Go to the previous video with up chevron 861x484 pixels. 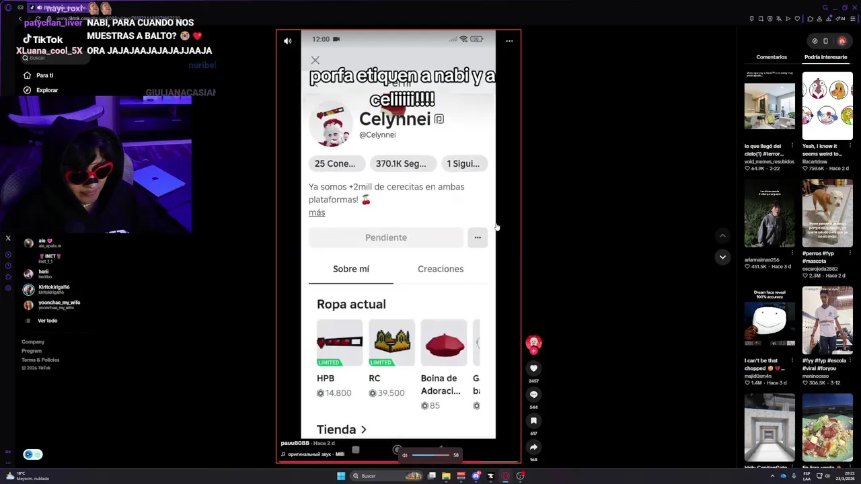[x=722, y=235]
